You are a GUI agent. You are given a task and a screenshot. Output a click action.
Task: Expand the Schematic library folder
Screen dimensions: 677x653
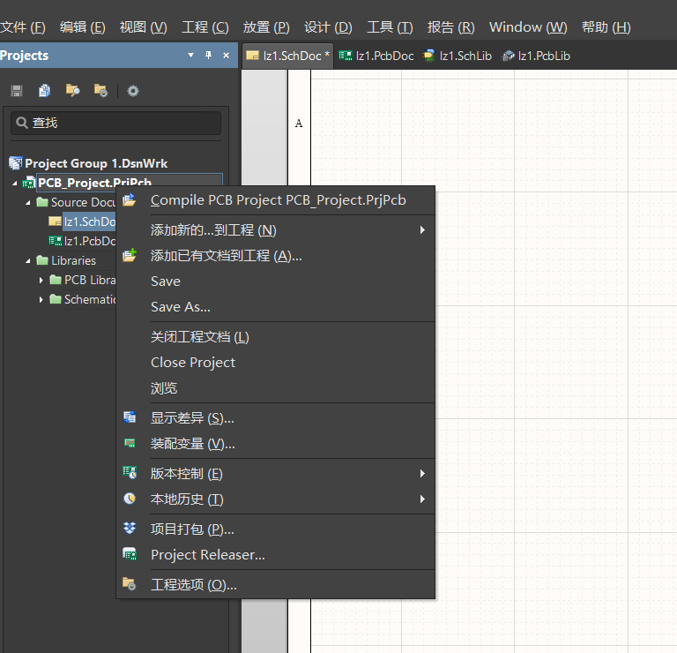[x=41, y=299]
